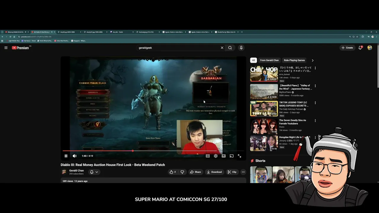Open Gerald Chan channel name link
Viewport: 379px width, 213px height.
(76, 170)
